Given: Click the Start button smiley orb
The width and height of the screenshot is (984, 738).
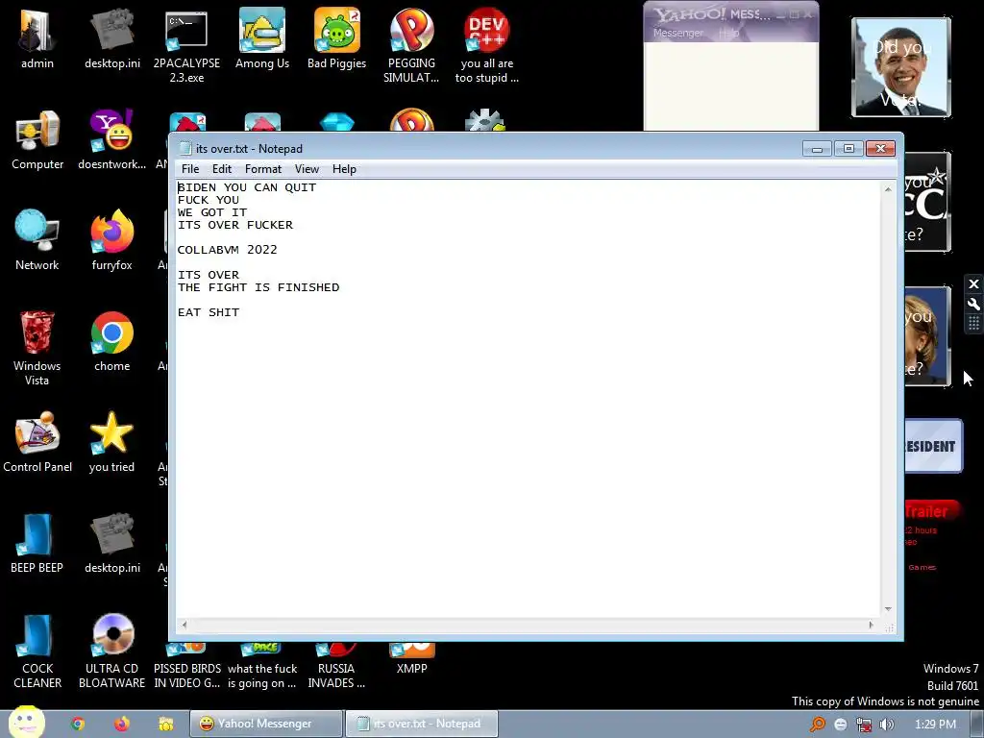Looking at the screenshot, I should (26, 723).
